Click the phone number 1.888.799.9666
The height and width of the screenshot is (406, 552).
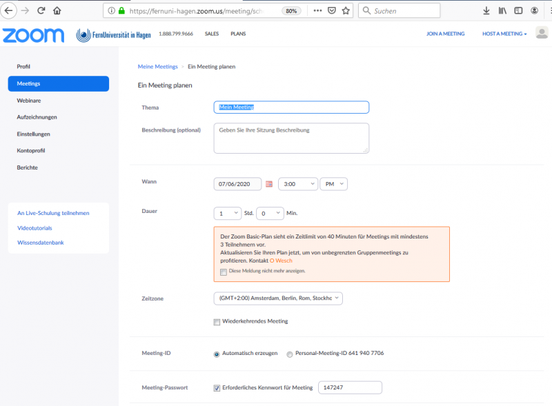[176, 34]
